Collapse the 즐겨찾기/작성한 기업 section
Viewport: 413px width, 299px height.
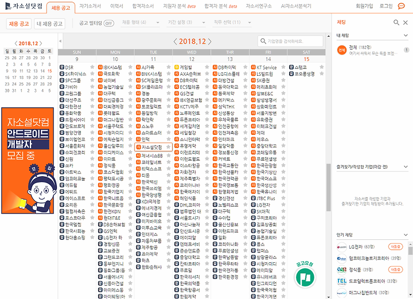pyautogui.click(x=406, y=167)
